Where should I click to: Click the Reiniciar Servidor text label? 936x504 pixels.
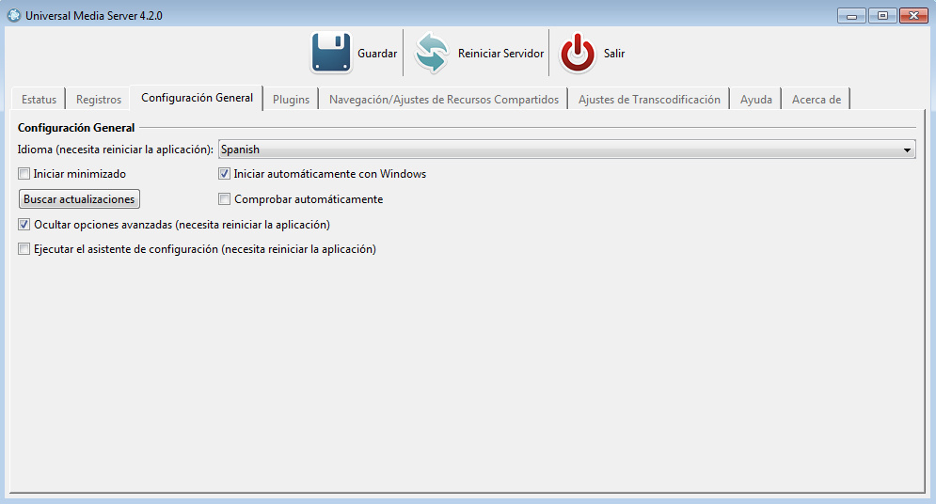[x=500, y=54]
